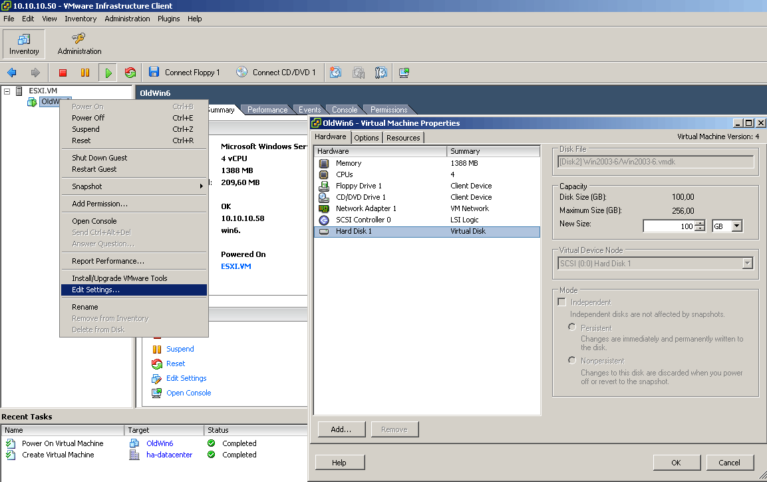
Task: Open the ha-datacenter target link
Action: click(x=169, y=455)
